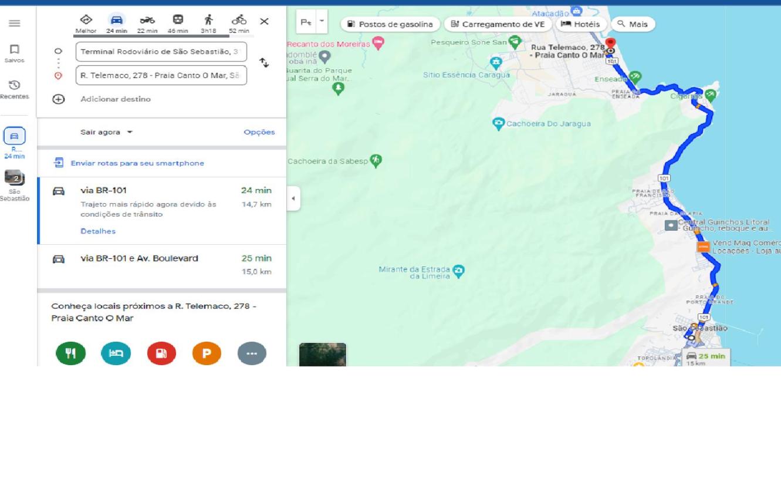Open the language input tool dropdown arrow

pos(322,22)
